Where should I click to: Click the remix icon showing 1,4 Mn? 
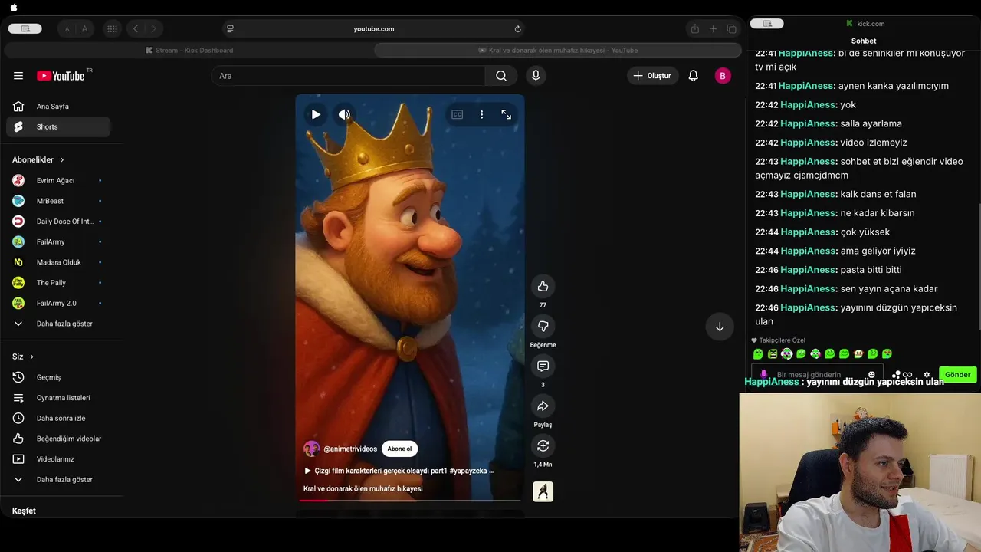pos(543,445)
